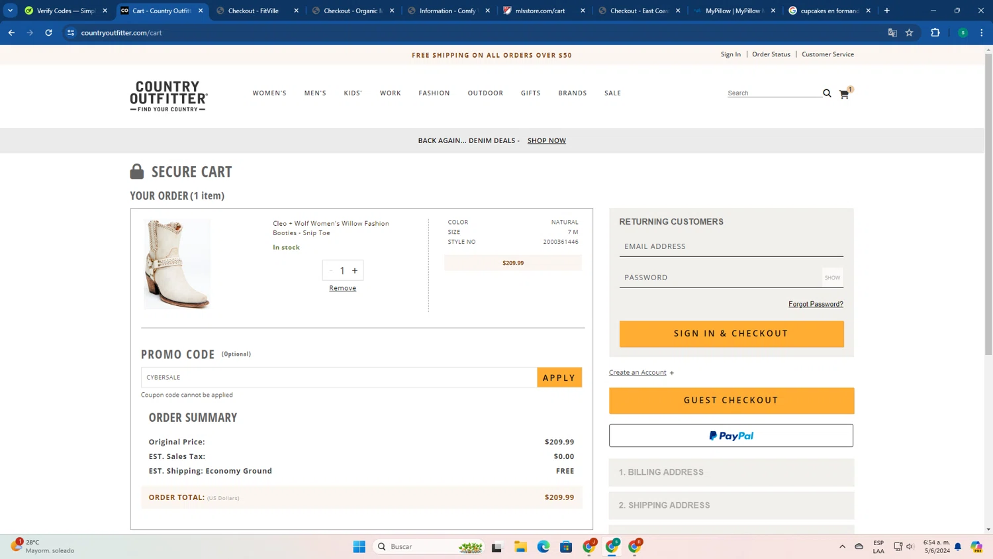Image resolution: width=993 pixels, height=559 pixels.
Task: Open the browser extensions icon
Action: [935, 32]
